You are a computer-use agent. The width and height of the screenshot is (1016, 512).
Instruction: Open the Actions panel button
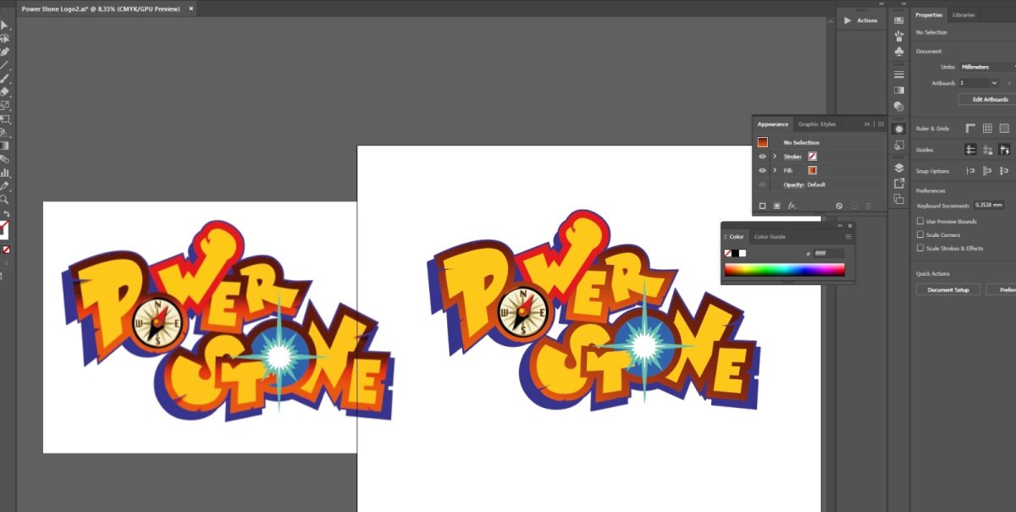point(859,20)
